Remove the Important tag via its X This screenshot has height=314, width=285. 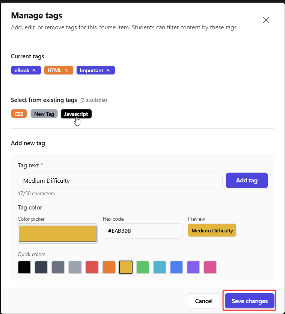pyautogui.click(x=108, y=70)
